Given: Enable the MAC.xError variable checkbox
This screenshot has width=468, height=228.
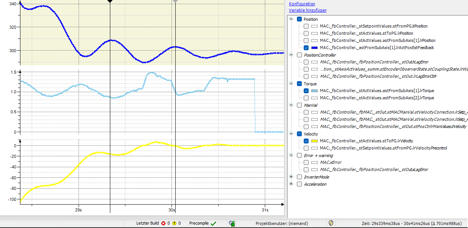Looking at the screenshot, I should click(x=306, y=162).
